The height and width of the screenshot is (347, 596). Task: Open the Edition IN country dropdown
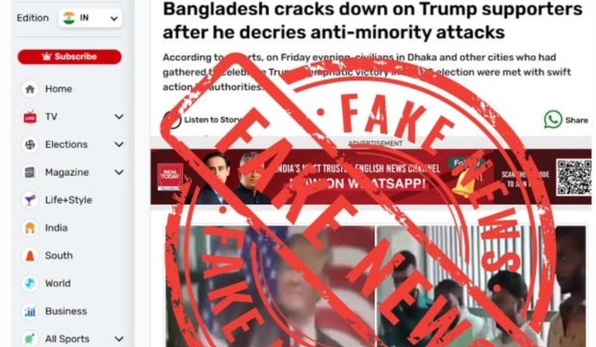click(91, 18)
